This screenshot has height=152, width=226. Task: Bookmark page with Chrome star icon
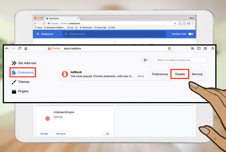(175, 23)
